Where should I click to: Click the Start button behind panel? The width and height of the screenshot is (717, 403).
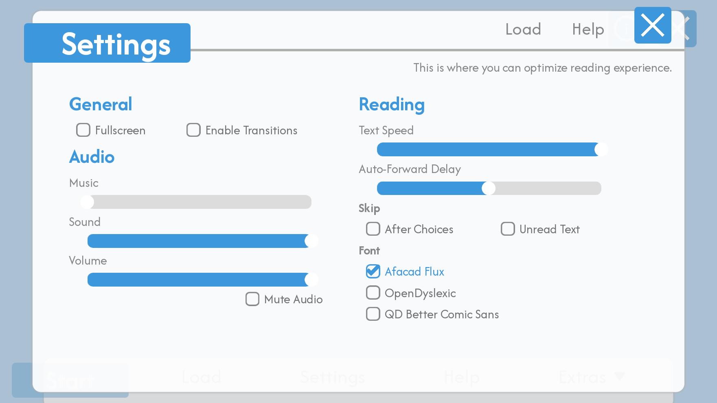point(70,380)
